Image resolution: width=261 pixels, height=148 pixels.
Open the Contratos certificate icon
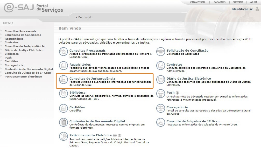click(161, 66)
